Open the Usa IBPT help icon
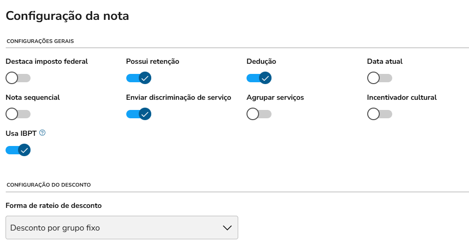Viewport: 469px width, 243px height. click(43, 133)
